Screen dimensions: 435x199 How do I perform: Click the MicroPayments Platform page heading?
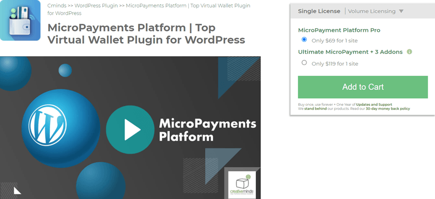(146, 34)
